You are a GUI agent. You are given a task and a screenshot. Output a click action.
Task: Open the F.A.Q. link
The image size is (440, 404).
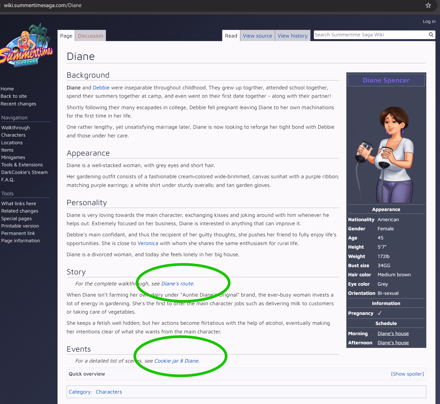click(8, 180)
